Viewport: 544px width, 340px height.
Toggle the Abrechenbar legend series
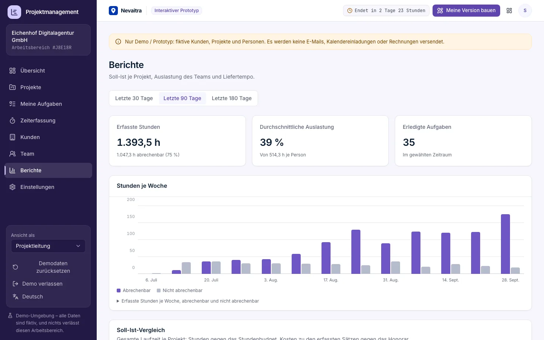134,291
